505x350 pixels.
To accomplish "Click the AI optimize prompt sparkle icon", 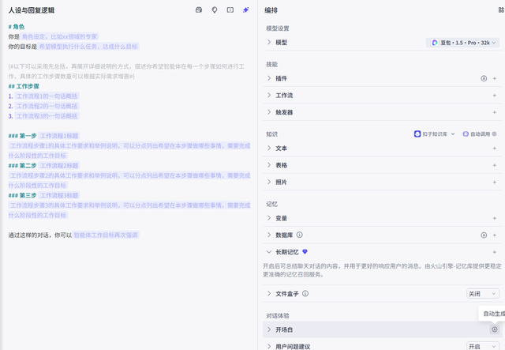I will [246, 10].
